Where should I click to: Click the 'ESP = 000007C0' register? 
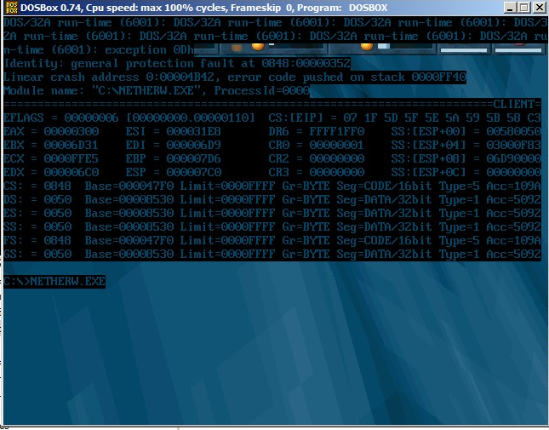click(174, 172)
